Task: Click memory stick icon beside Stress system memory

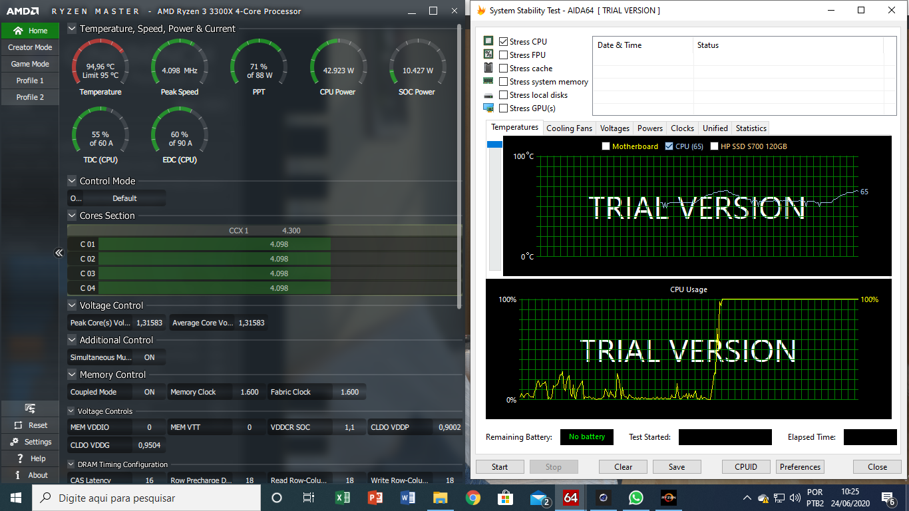Action: 488,81
